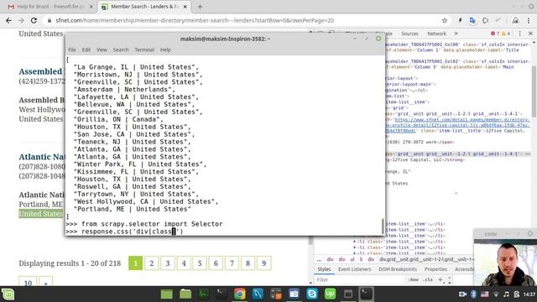Open the DevTools Sources tab

[x=409, y=34]
